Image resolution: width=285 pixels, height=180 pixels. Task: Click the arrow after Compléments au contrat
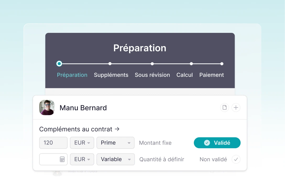coord(117,129)
